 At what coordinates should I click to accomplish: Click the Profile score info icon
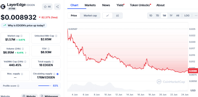pos(18,86)
